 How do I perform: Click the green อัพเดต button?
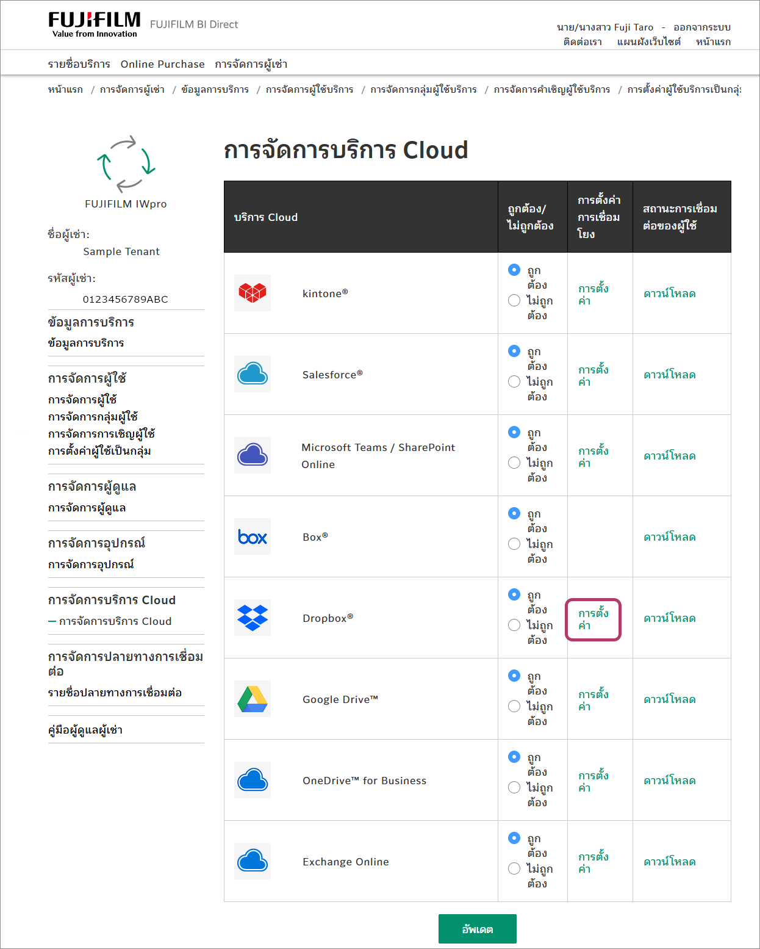point(478,929)
